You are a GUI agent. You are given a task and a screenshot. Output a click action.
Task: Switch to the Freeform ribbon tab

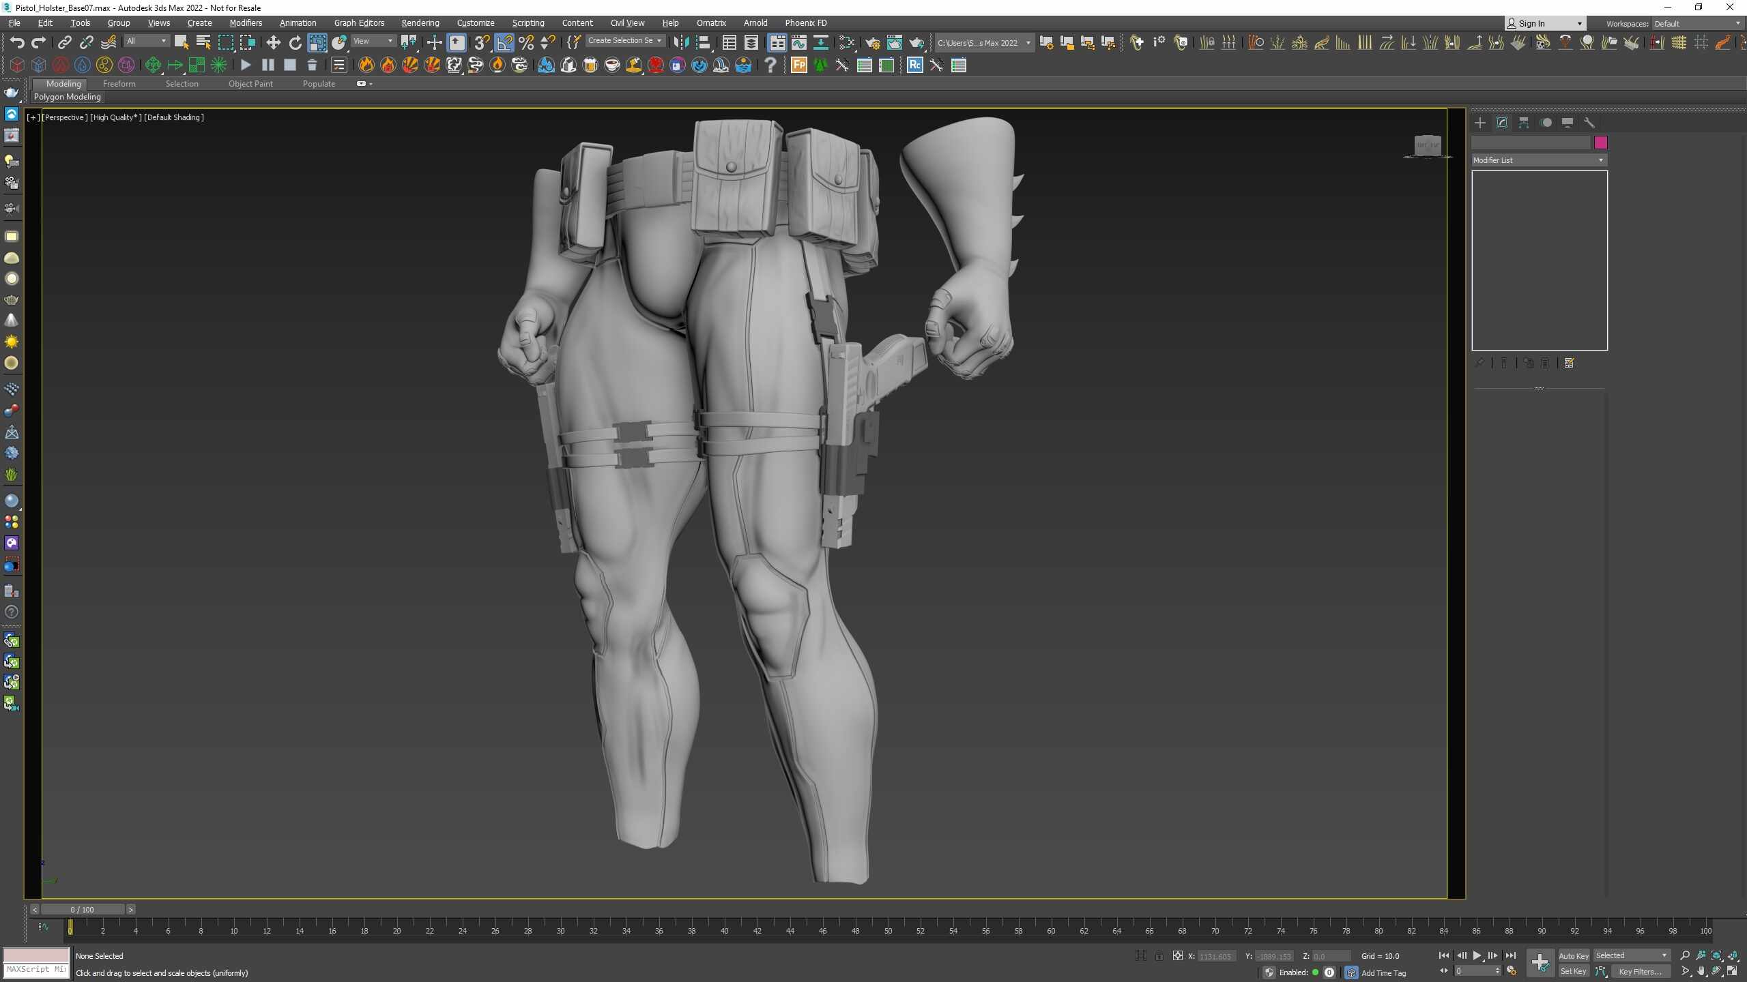119,84
